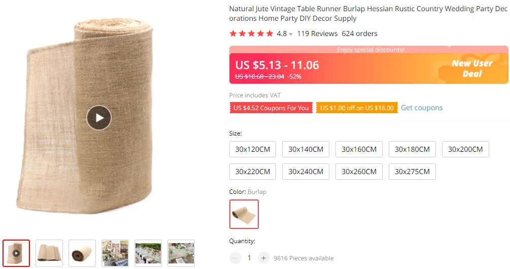
Task: Select the Burlap color swatch
Action: [x=244, y=214]
